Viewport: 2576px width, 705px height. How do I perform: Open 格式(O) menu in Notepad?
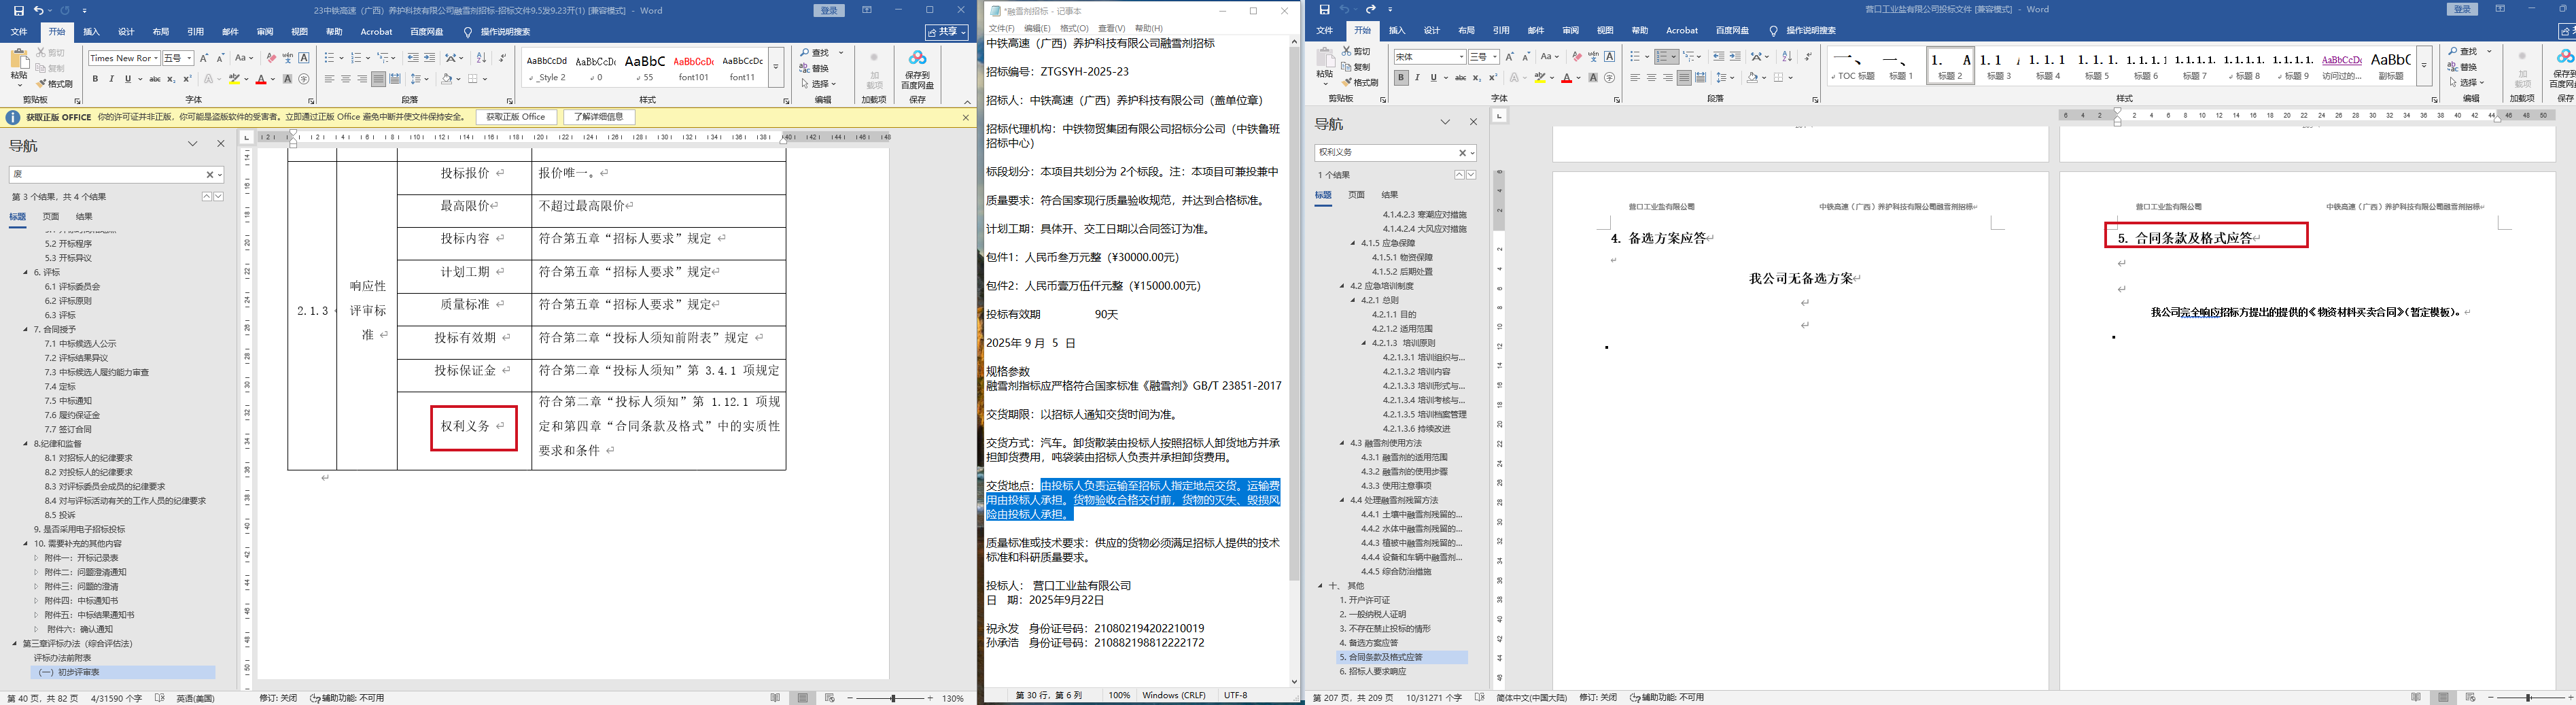1074,28
